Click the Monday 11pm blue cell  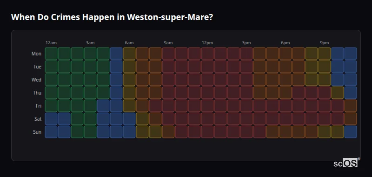[x=351, y=54]
